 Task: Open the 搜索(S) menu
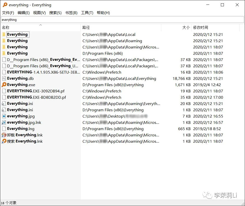coord(55,13)
